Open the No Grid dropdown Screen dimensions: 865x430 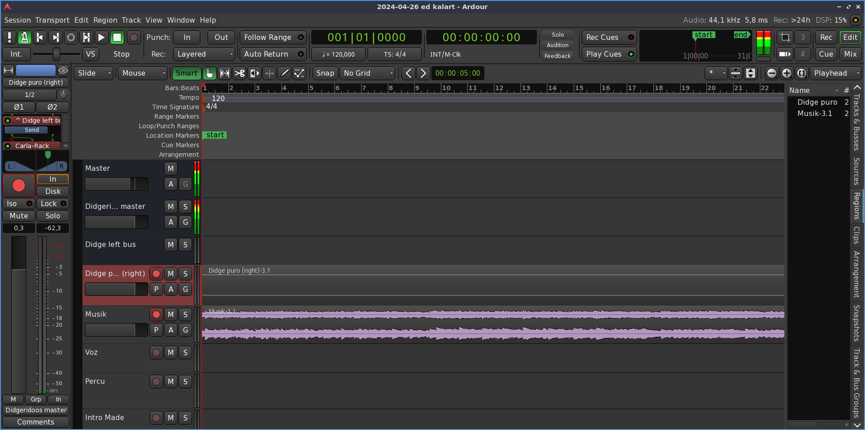click(x=367, y=73)
